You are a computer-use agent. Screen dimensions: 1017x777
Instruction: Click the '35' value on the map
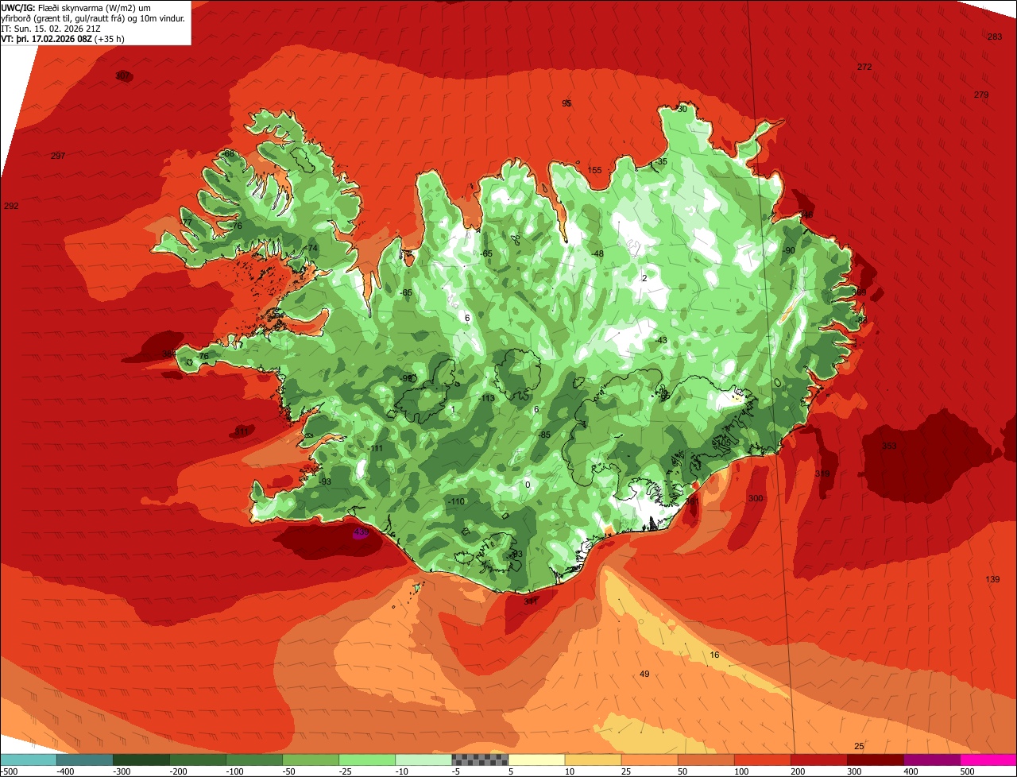[x=663, y=161]
